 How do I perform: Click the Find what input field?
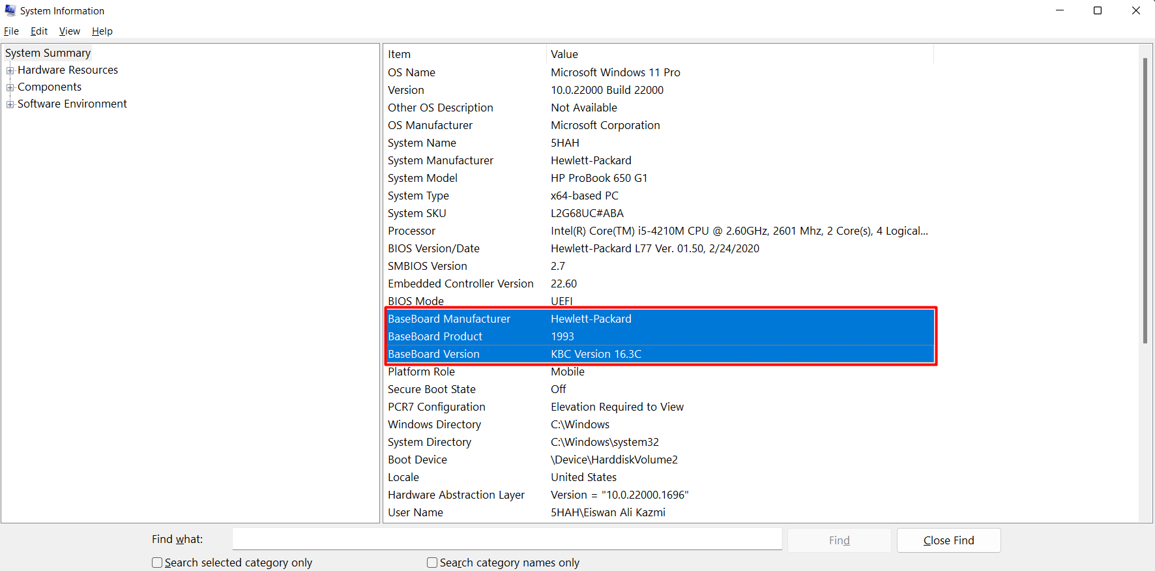pyautogui.click(x=507, y=539)
